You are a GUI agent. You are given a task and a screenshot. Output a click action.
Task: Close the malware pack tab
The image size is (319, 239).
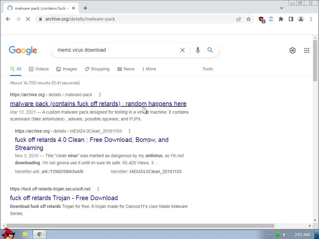point(74,8)
